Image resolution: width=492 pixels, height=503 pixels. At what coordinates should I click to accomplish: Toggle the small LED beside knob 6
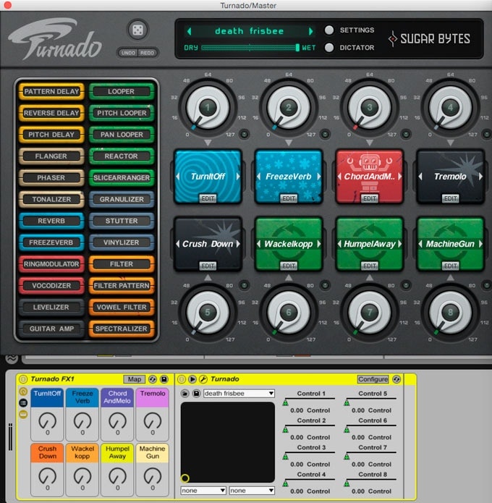point(325,285)
